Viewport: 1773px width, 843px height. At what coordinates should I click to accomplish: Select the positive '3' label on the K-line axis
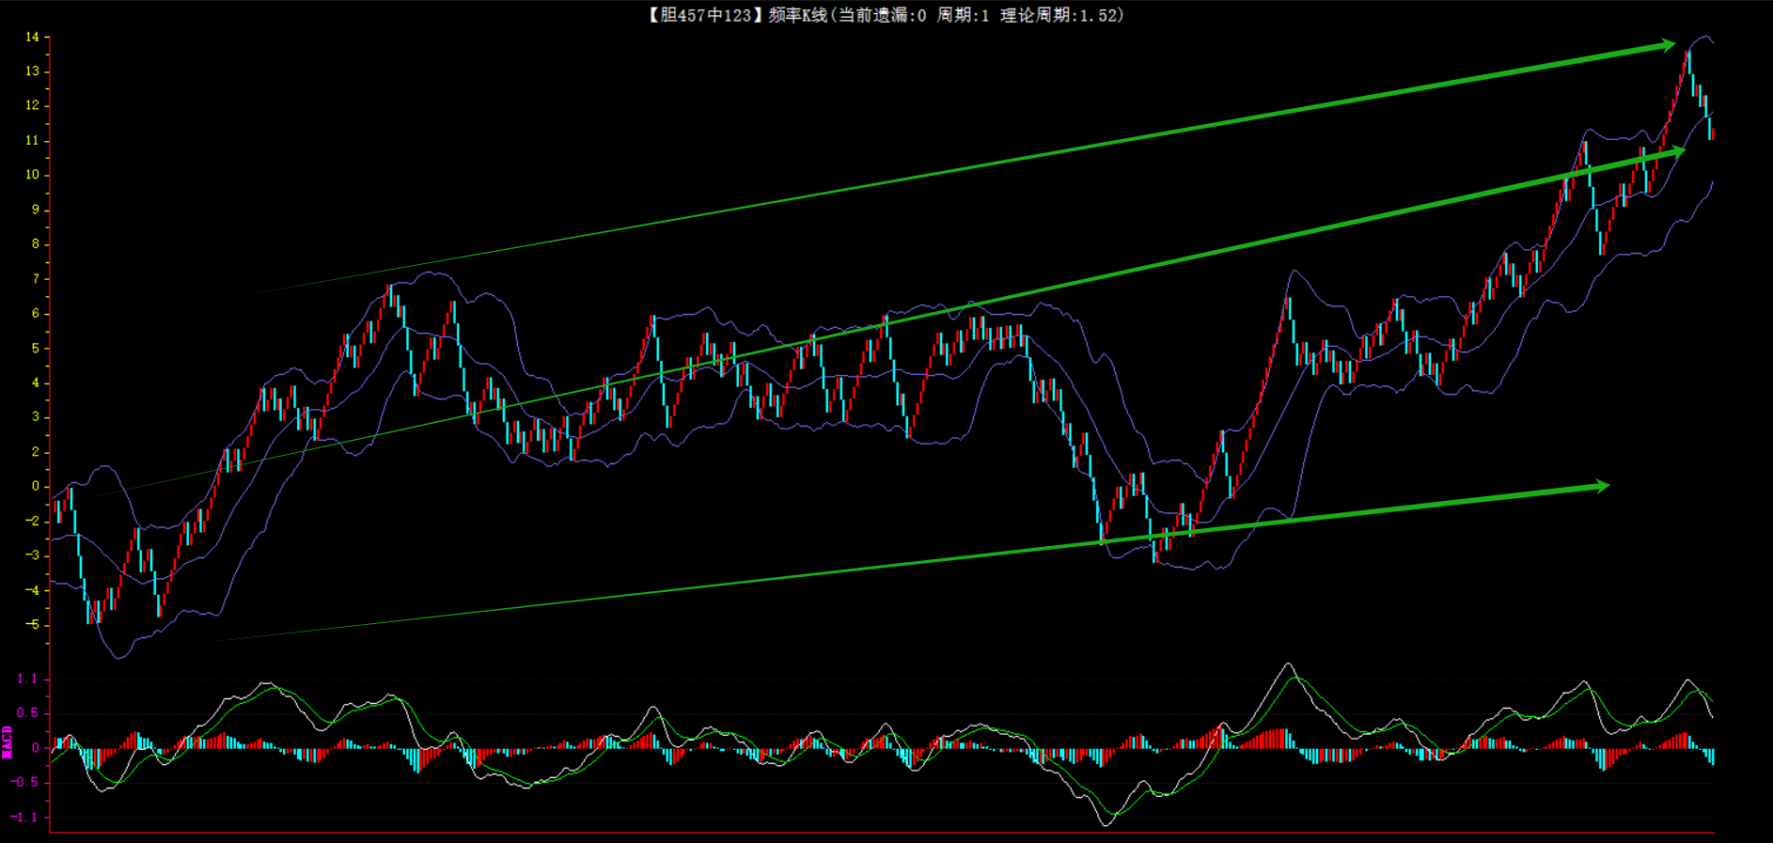(x=36, y=417)
